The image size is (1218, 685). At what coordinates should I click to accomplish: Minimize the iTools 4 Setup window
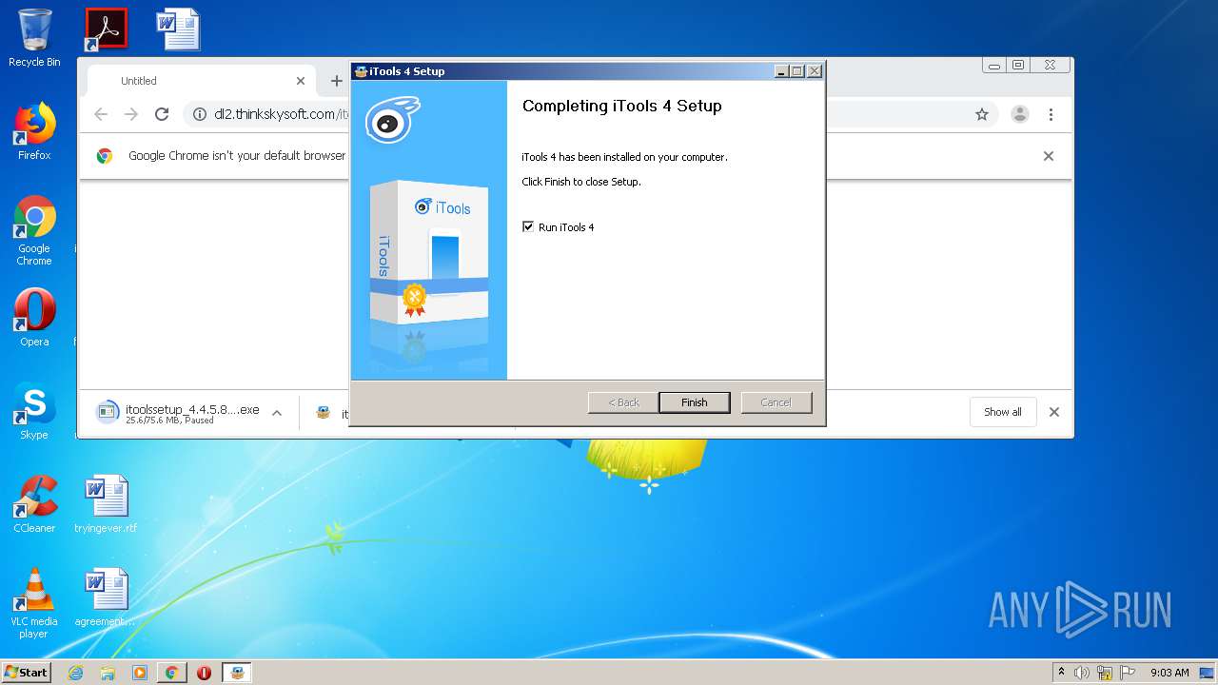coord(782,71)
